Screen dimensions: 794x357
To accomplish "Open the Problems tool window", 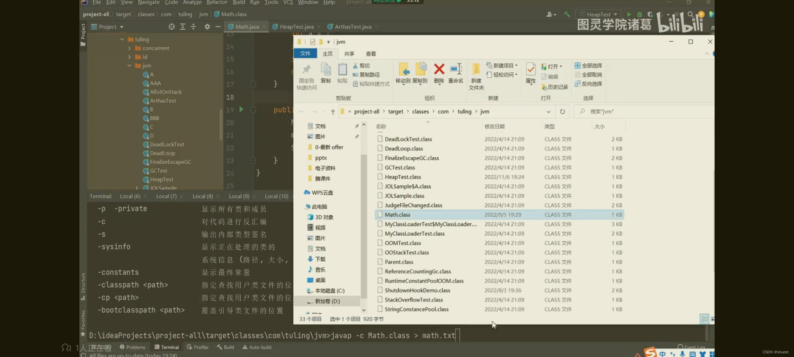I will tap(132, 347).
